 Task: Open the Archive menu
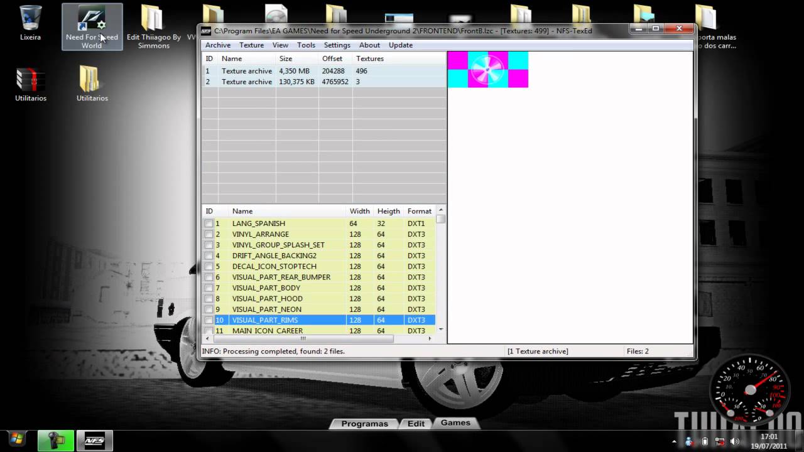(218, 45)
